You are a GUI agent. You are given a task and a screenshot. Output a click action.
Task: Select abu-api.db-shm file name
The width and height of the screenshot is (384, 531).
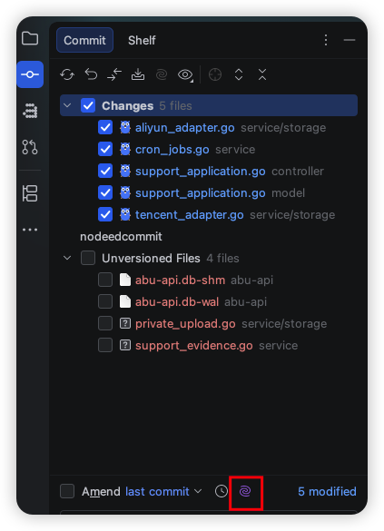[x=180, y=280]
